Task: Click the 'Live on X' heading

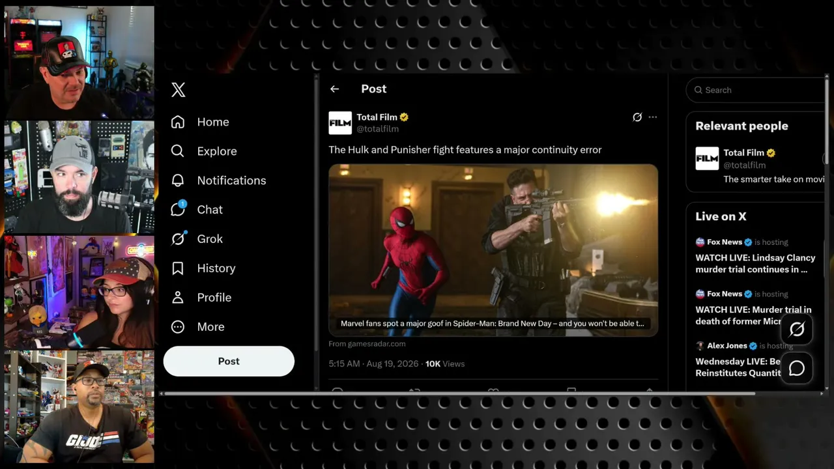Action: [x=721, y=217]
